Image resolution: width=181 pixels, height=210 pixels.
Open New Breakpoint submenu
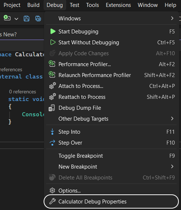coord(111,167)
